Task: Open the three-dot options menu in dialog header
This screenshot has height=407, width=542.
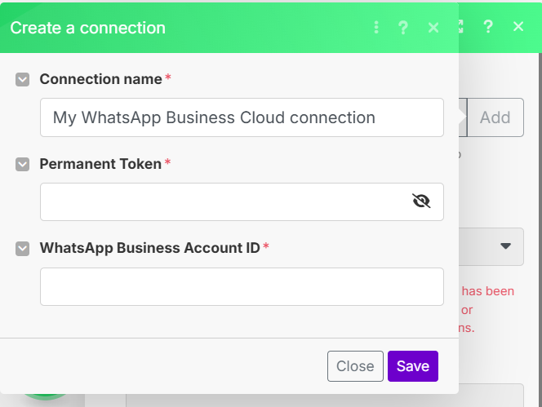Action: pos(376,27)
